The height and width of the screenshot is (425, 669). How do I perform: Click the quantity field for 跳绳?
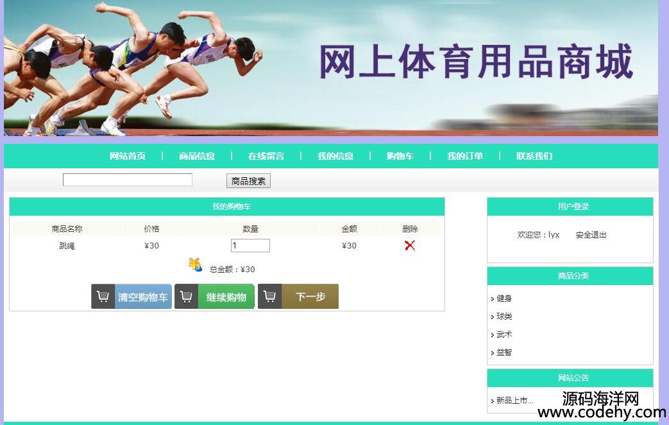[250, 246]
